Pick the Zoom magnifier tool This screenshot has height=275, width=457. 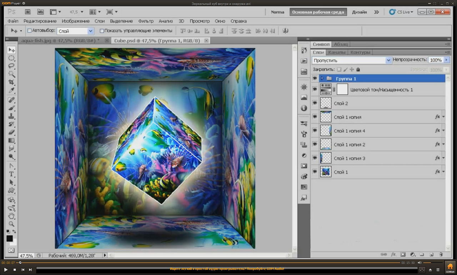[x=11, y=224]
